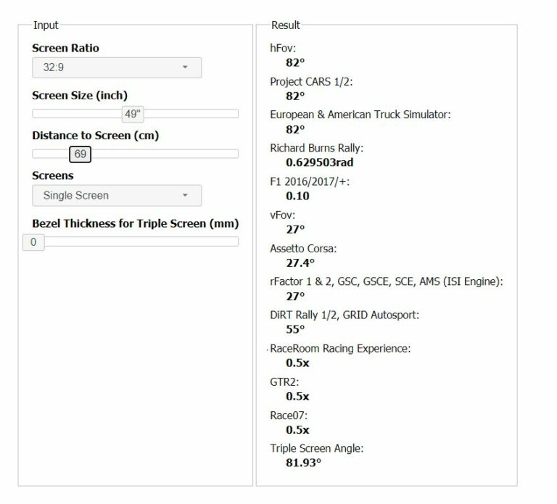Click the arrow on the Single Screen combo box
Image resolution: width=557 pixels, height=504 pixels.
click(x=185, y=196)
